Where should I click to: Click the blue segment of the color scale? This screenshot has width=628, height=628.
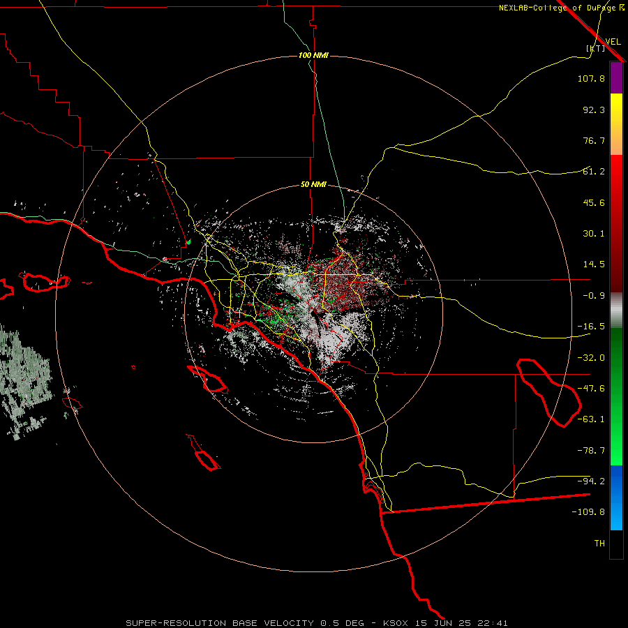coord(616,498)
